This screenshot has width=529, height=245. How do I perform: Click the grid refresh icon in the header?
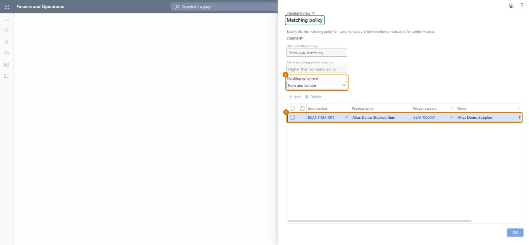[x=302, y=108]
